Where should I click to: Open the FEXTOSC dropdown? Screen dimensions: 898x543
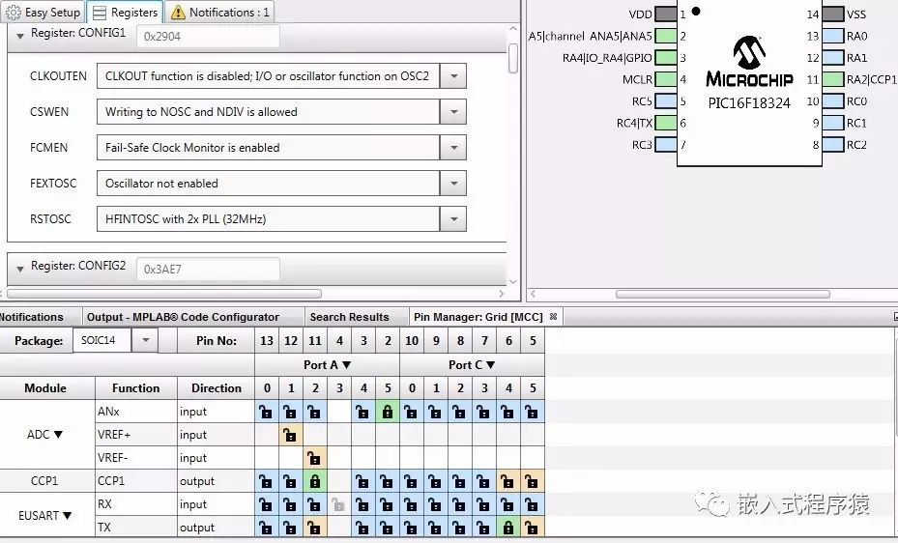pos(453,184)
